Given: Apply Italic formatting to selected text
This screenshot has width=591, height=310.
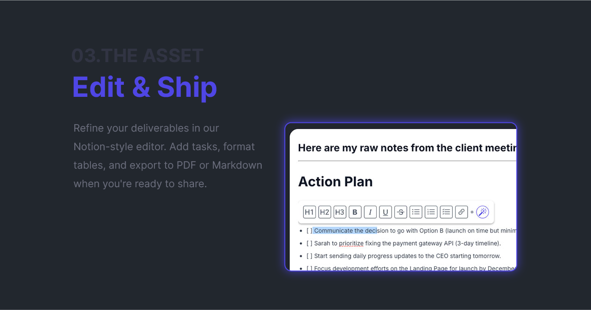Looking at the screenshot, I should click(370, 212).
